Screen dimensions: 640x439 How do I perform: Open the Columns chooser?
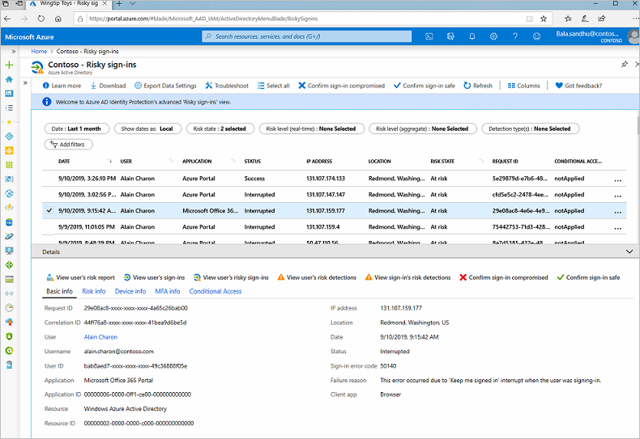click(523, 86)
